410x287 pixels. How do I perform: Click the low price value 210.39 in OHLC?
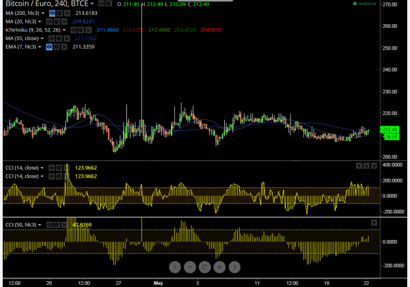pyautogui.click(x=177, y=4)
